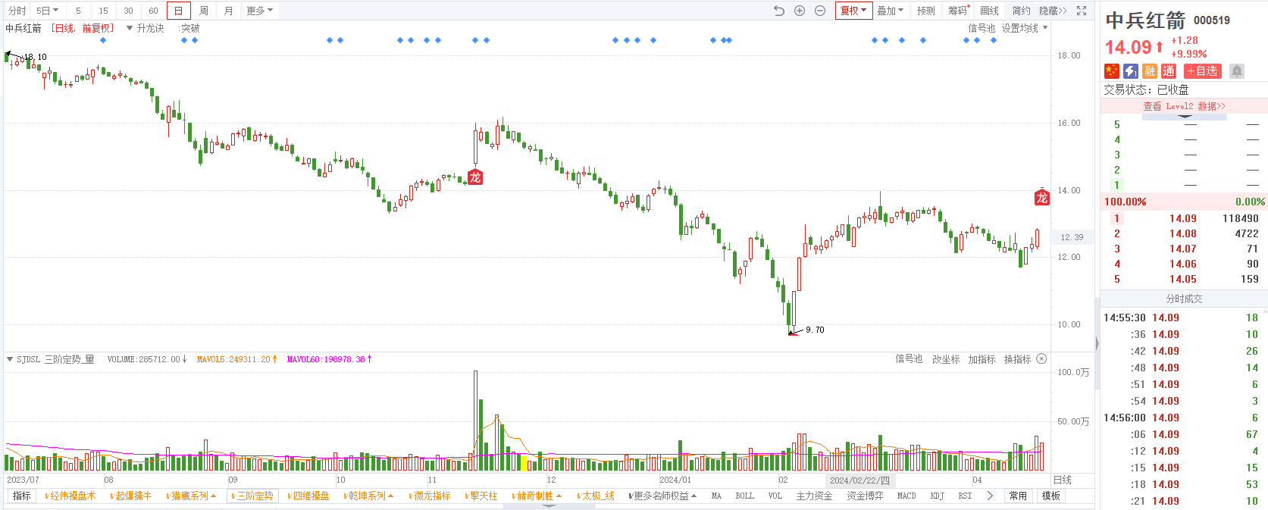This screenshot has height=510, width=1268.
Task: Open the 更多 periods dropdown
Action: click(x=259, y=11)
